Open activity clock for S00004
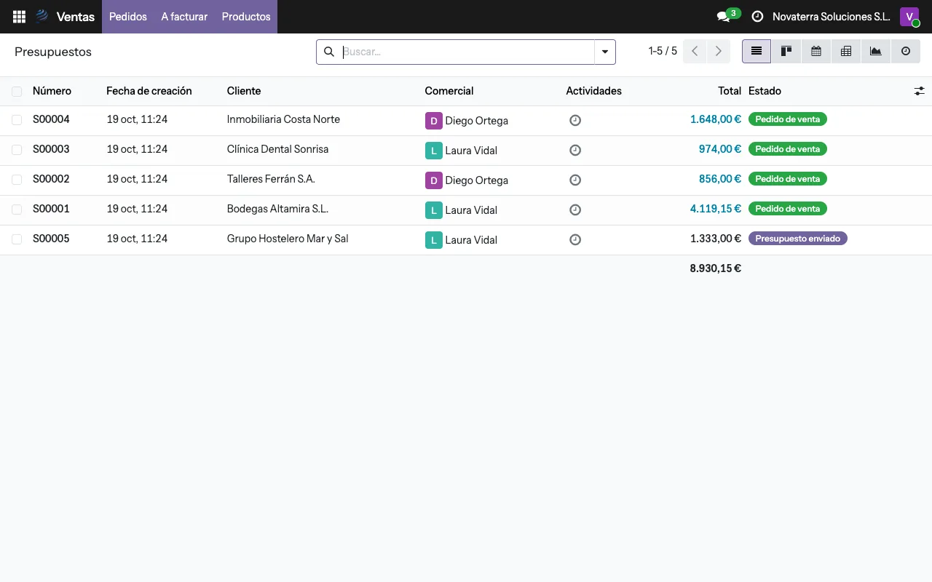The width and height of the screenshot is (932, 582). (x=575, y=121)
